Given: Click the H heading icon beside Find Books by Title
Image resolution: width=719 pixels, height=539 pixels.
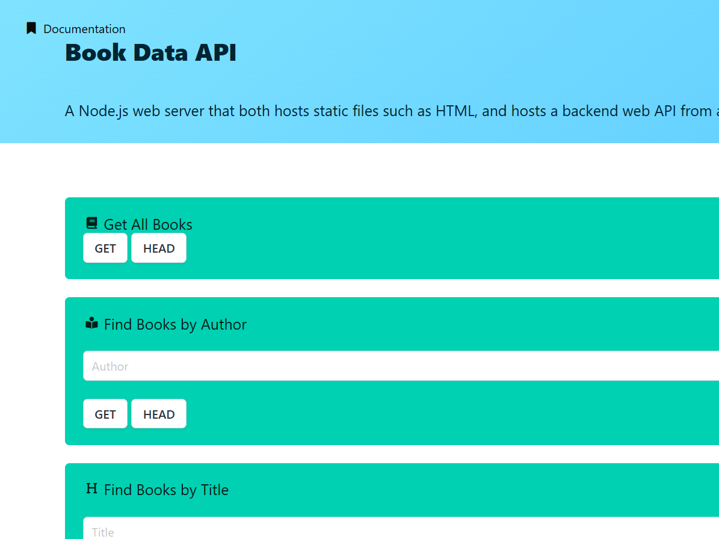Looking at the screenshot, I should tap(91, 488).
